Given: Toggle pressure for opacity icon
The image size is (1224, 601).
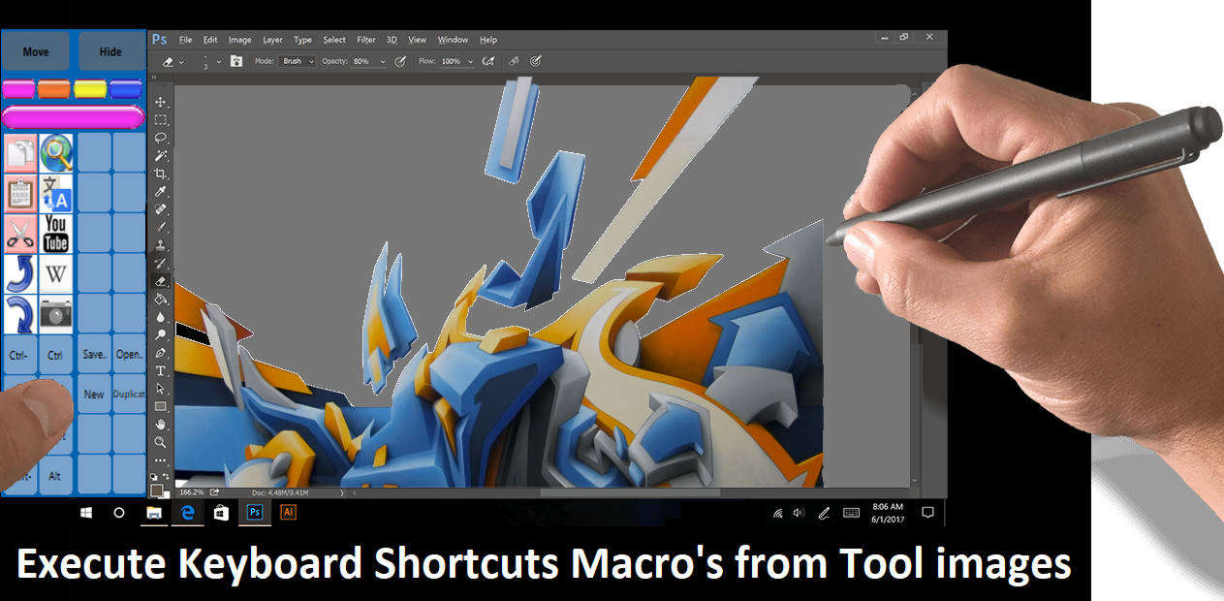Looking at the screenshot, I should (402, 61).
